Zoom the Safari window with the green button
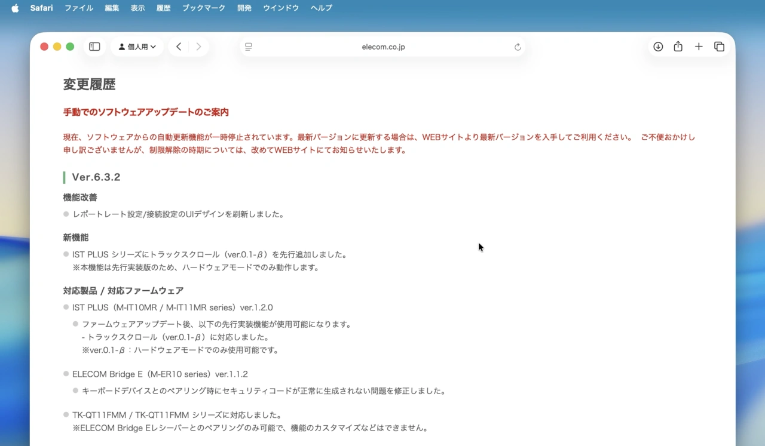 (70, 47)
